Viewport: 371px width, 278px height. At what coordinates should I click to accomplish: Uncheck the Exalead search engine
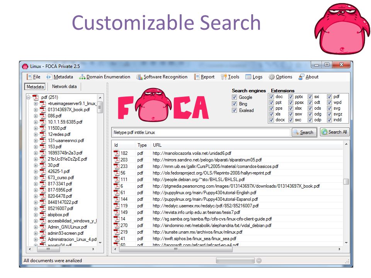234,110
